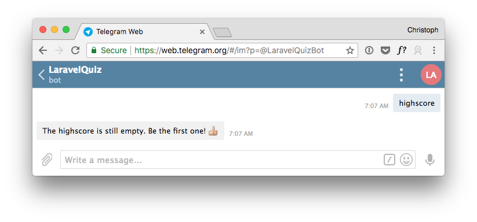Reload the page with refresh button
The width and height of the screenshot is (477, 222).
(75, 50)
